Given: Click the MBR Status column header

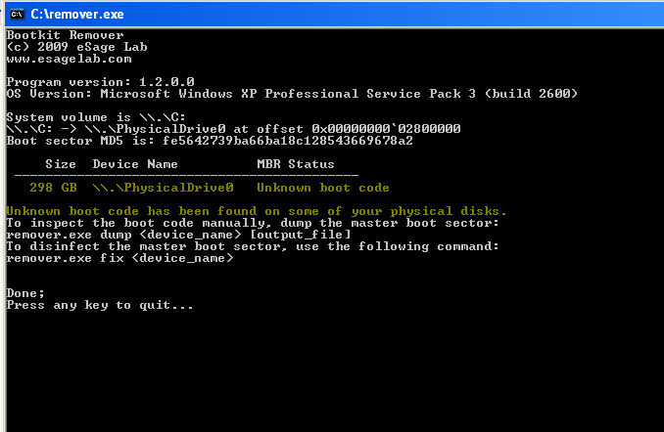Looking at the screenshot, I should coord(296,164).
